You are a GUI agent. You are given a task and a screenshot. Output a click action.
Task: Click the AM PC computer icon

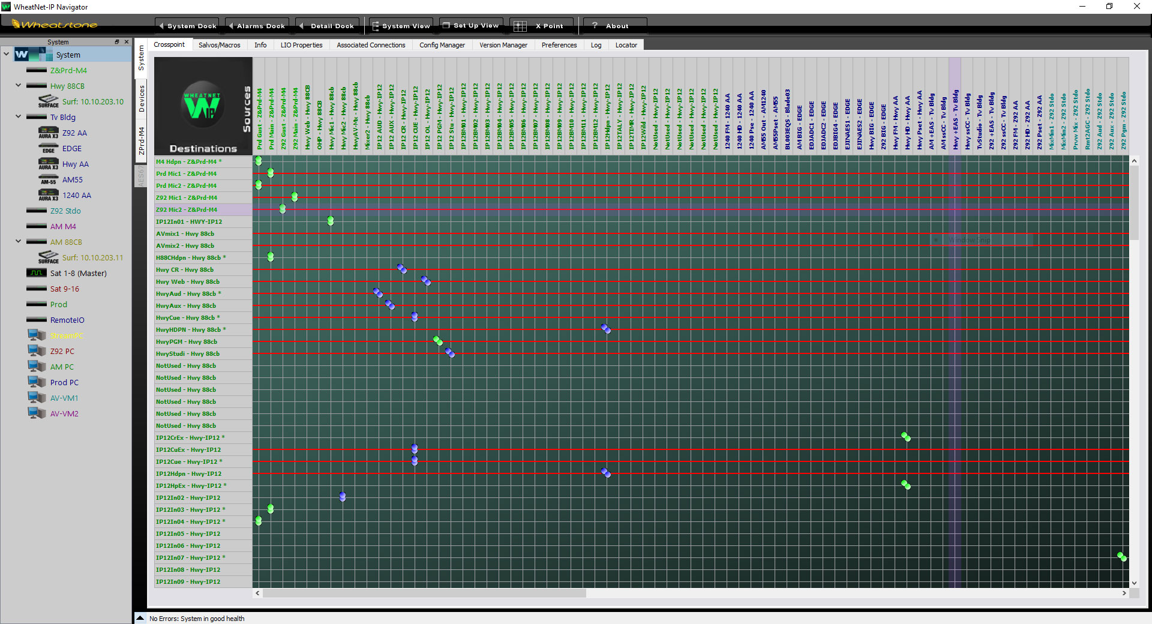point(37,367)
